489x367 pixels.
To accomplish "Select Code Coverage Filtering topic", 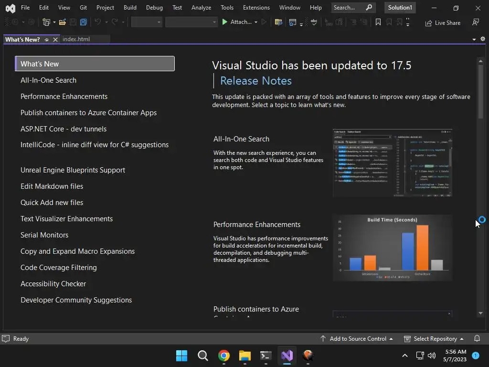I will click(x=59, y=268).
